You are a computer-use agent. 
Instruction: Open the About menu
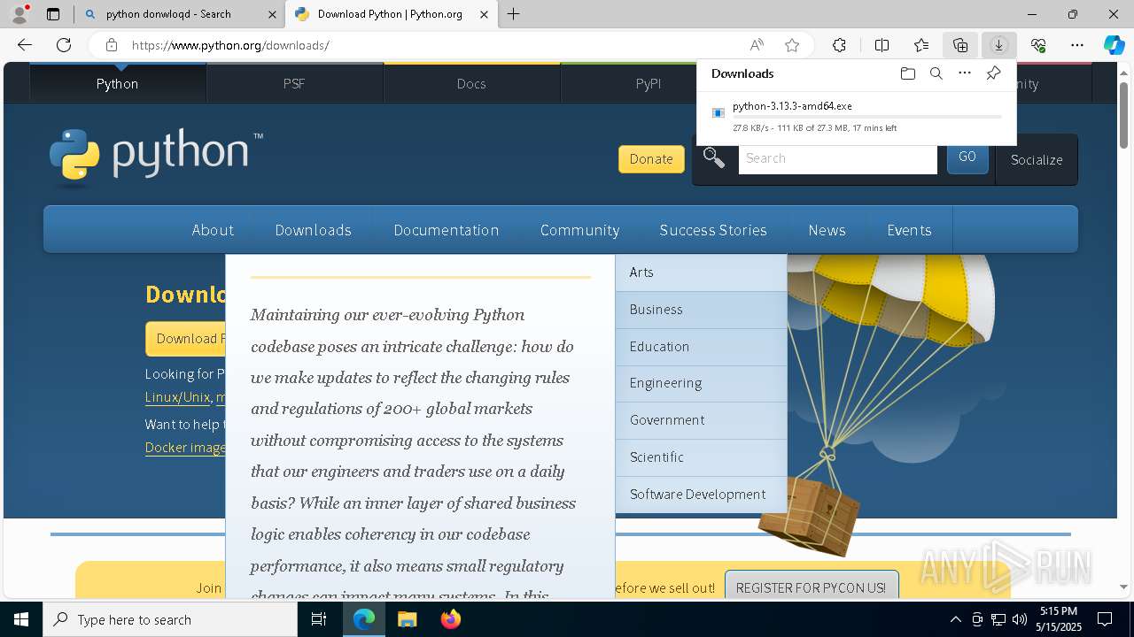(x=213, y=230)
